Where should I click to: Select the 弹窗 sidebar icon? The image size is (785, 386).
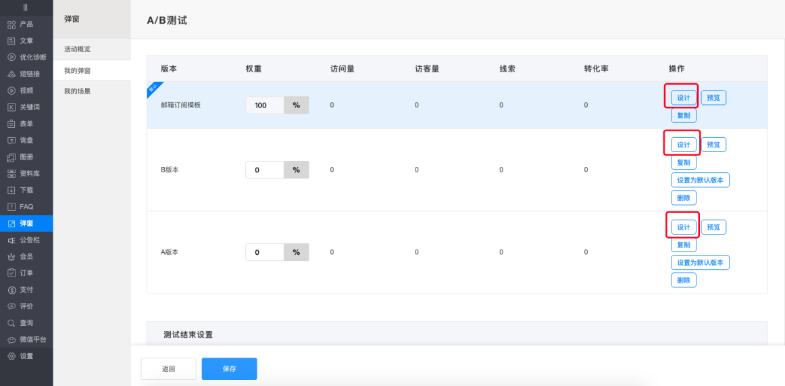11,223
